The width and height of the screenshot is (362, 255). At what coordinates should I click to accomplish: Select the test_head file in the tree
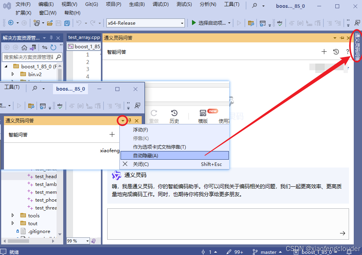pos(46,177)
